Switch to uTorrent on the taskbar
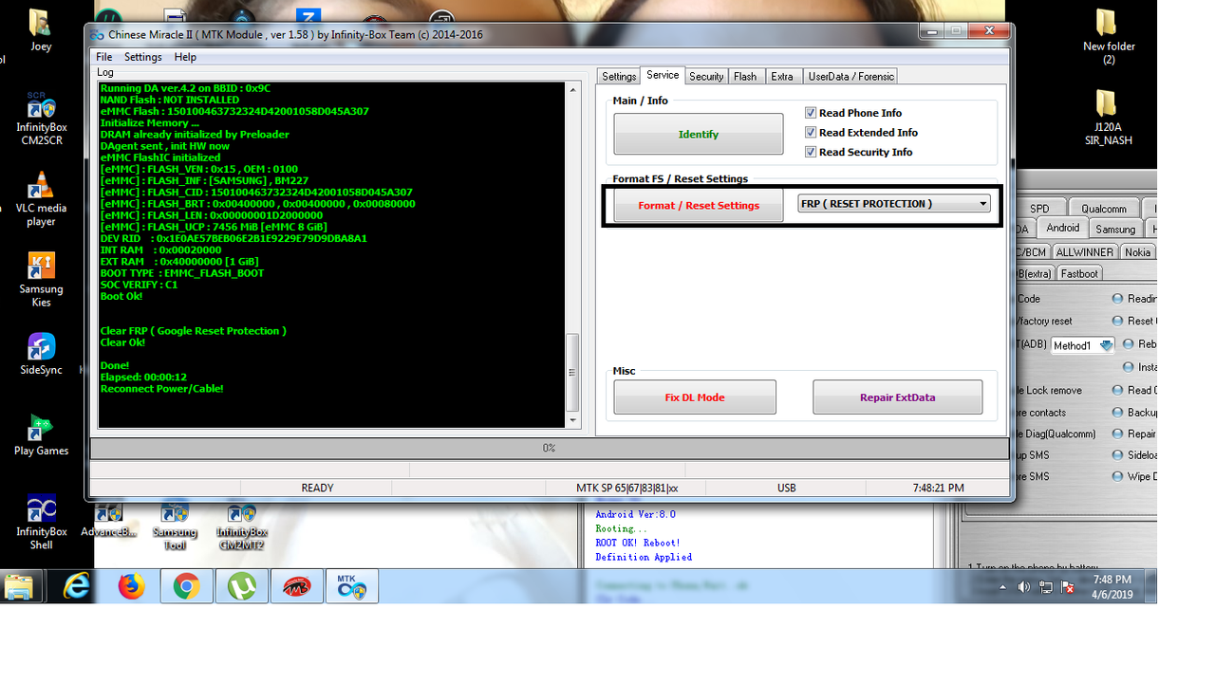The width and height of the screenshot is (1215, 683). 241,587
